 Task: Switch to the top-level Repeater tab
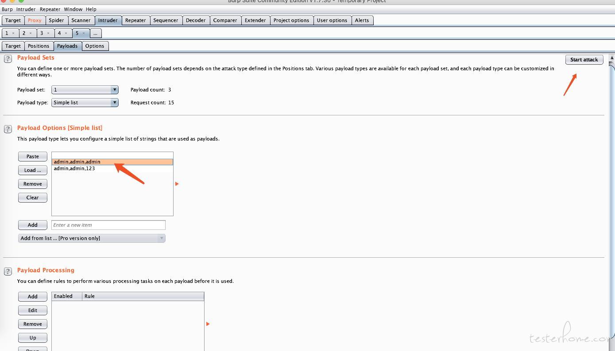tap(135, 20)
